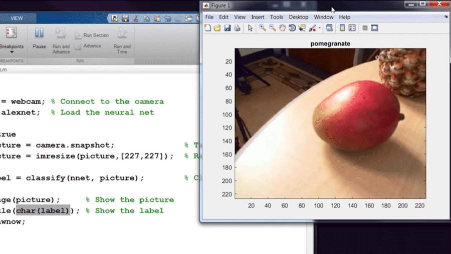Expand the figure toolbar docking arrow
451x254 pixels.
coord(445,17)
